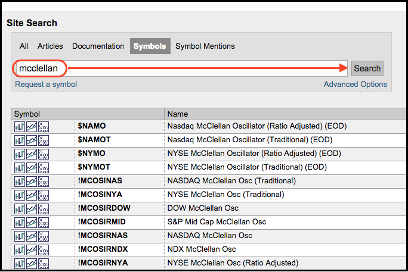
Task: Open GalleryView line chart icon for !MCOSINYA
Action: [32, 195]
